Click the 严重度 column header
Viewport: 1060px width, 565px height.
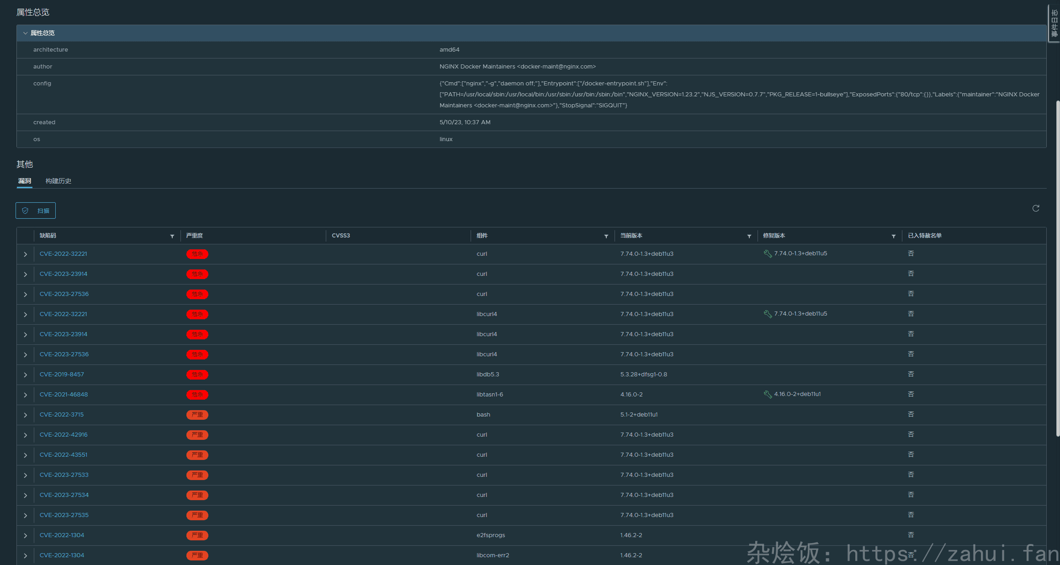(x=195, y=236)
